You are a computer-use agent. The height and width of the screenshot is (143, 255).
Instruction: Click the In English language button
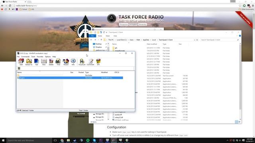click(133, 25)
